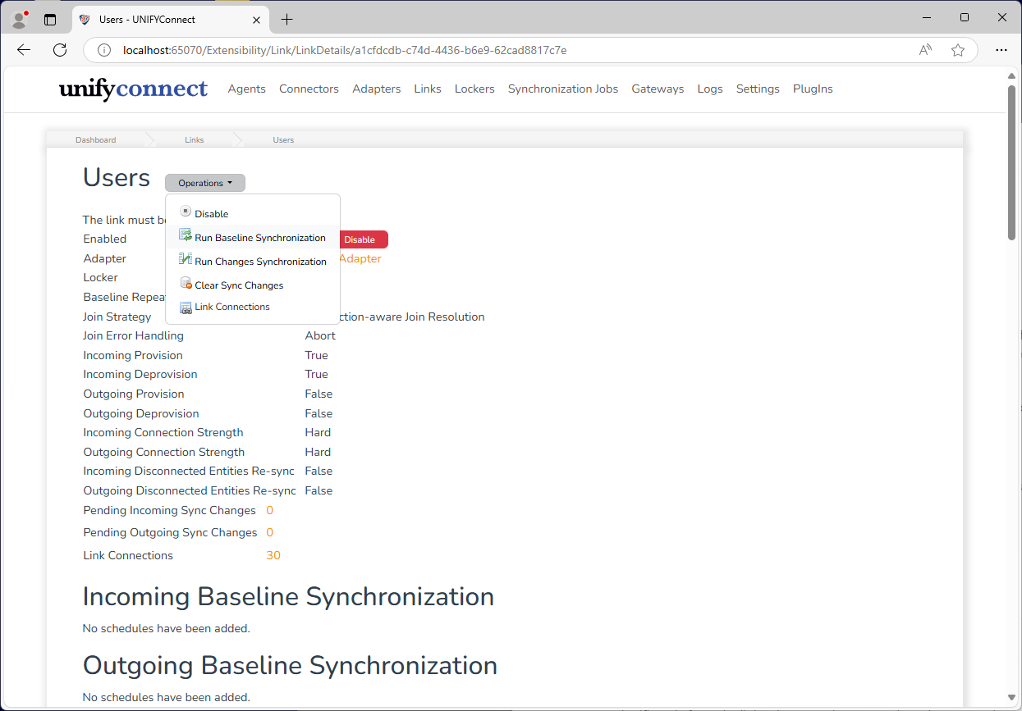Open a new browser tab
The image size is (1022, 711).
pos(286,20)
